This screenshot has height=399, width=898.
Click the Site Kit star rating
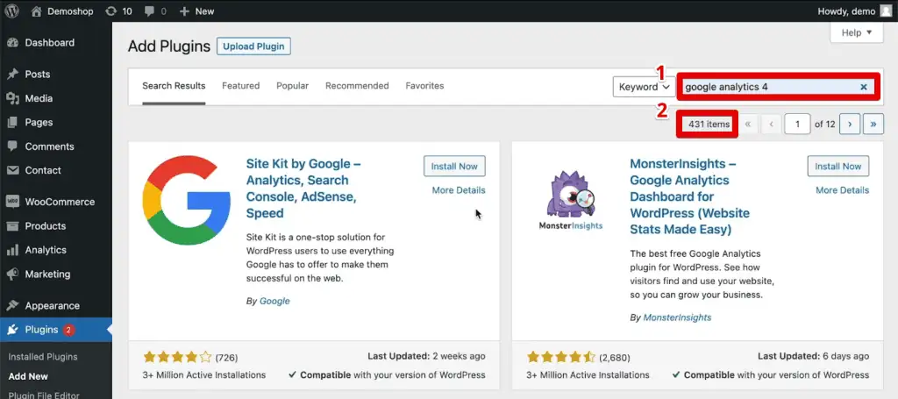(x=177, y=357)
